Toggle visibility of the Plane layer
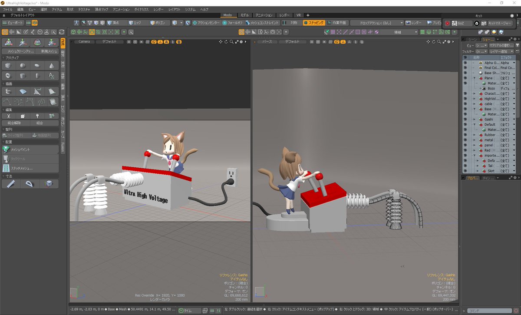The height and width of the screenshot is (315, 521). pyautogui.click(x=465, y=78)
